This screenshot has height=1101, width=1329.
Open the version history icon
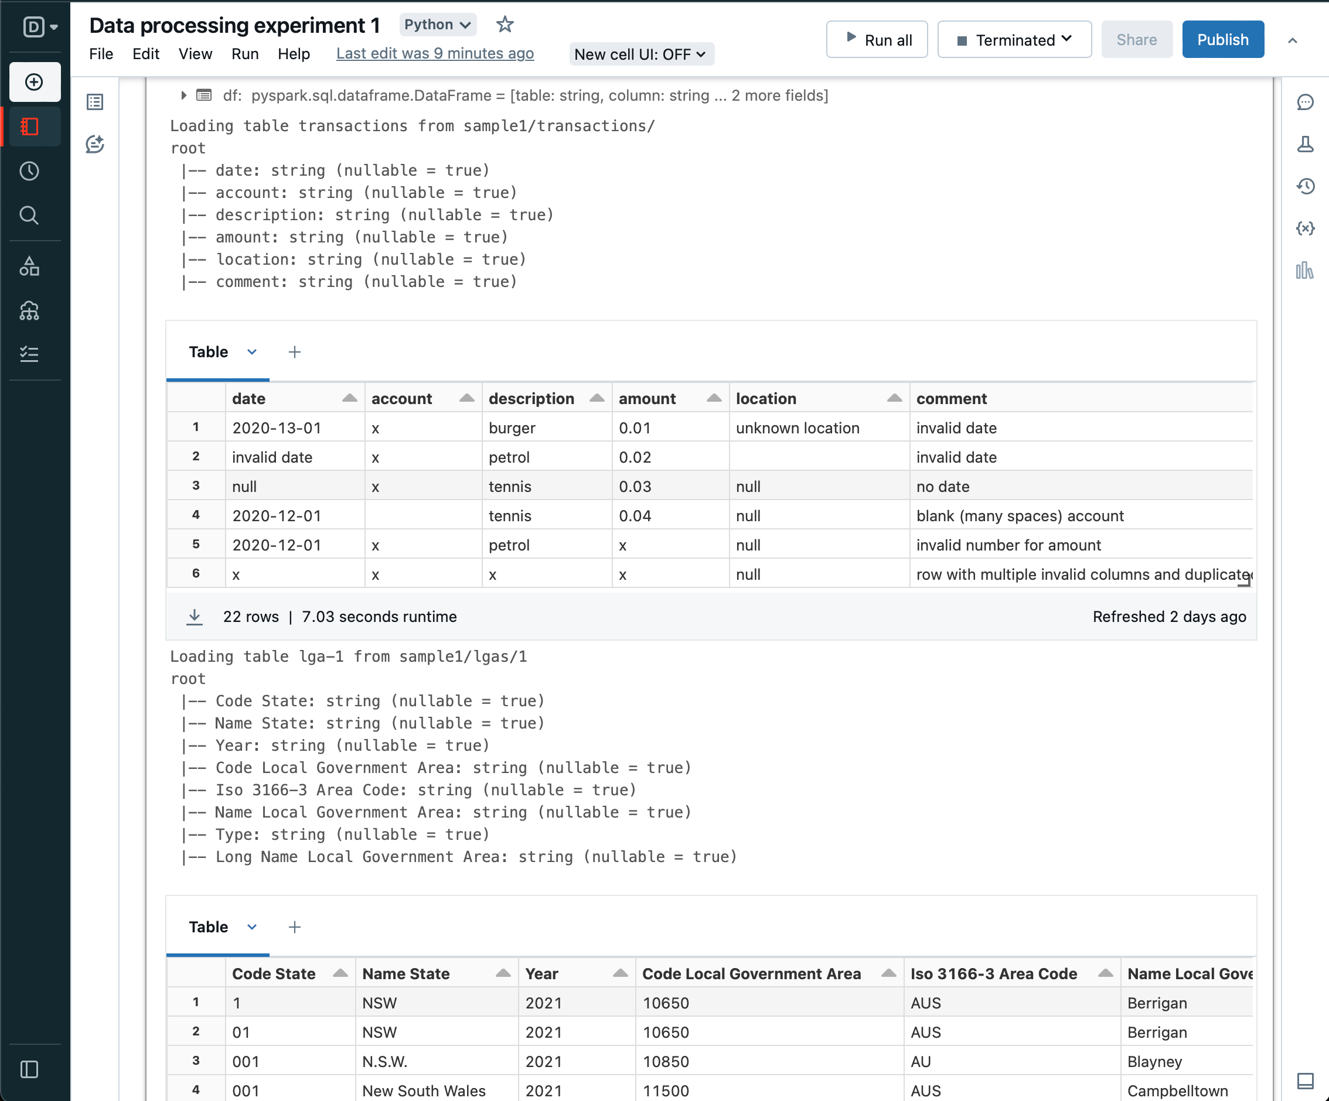[1305, 186]
